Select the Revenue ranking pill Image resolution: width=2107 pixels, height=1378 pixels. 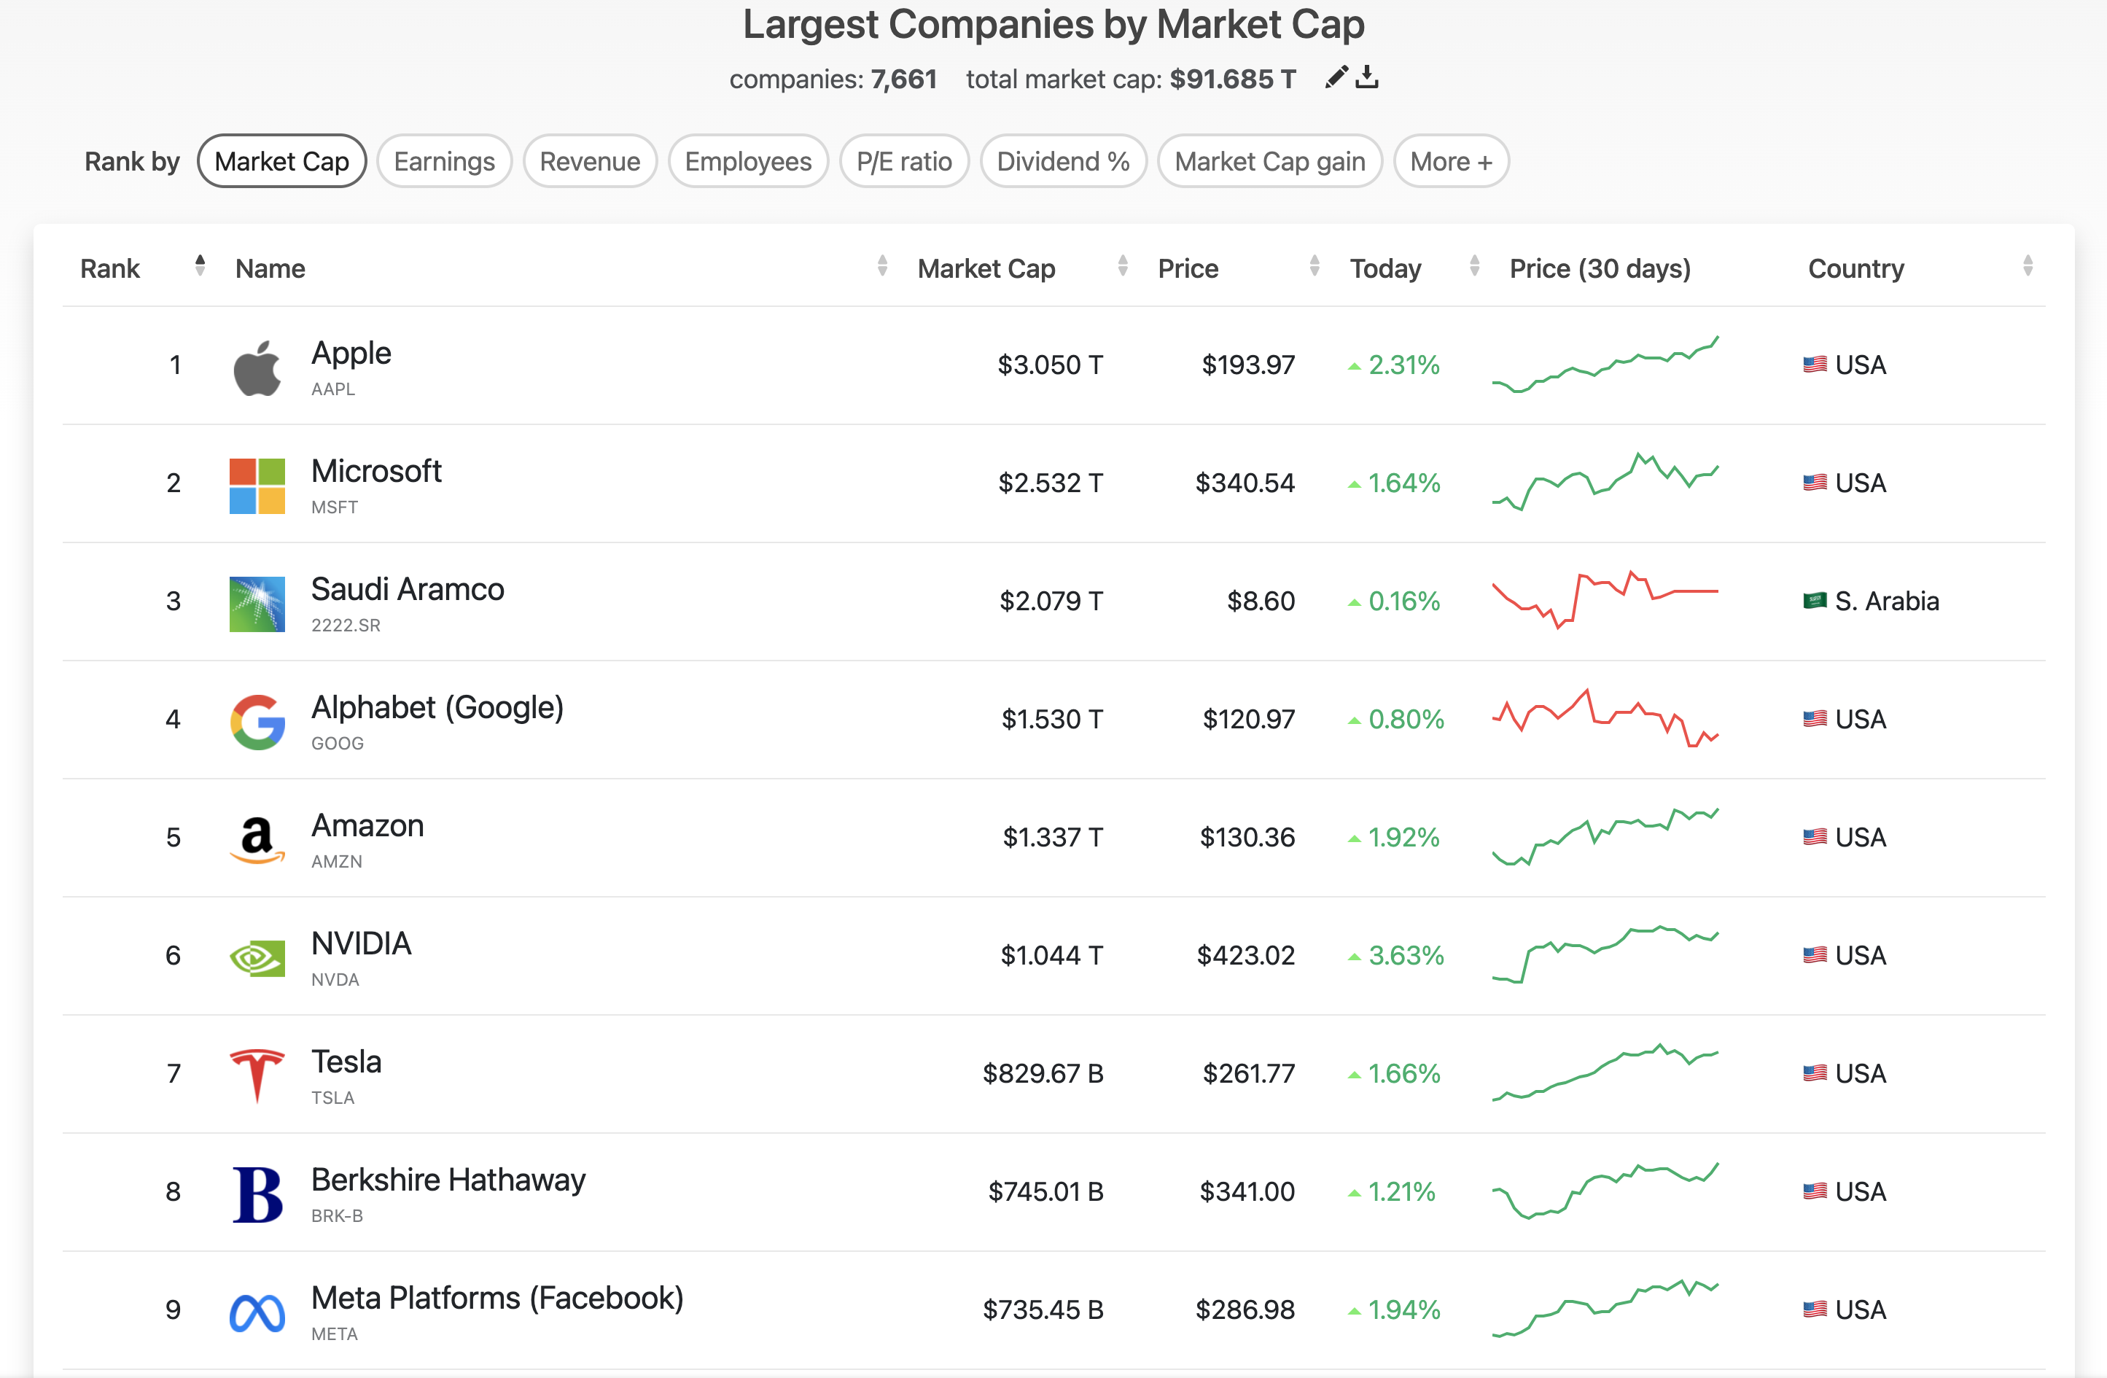point(590,161)
